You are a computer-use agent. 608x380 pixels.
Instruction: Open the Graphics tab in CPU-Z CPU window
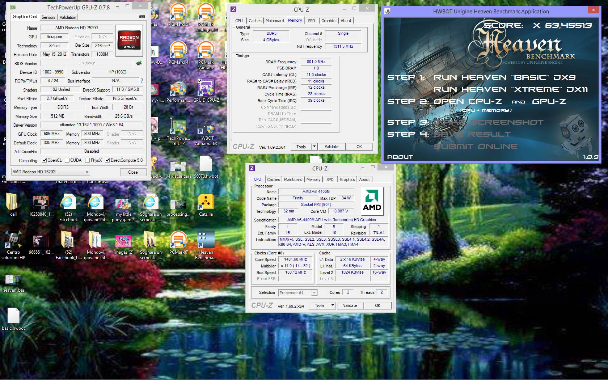[x=347, y=180]
